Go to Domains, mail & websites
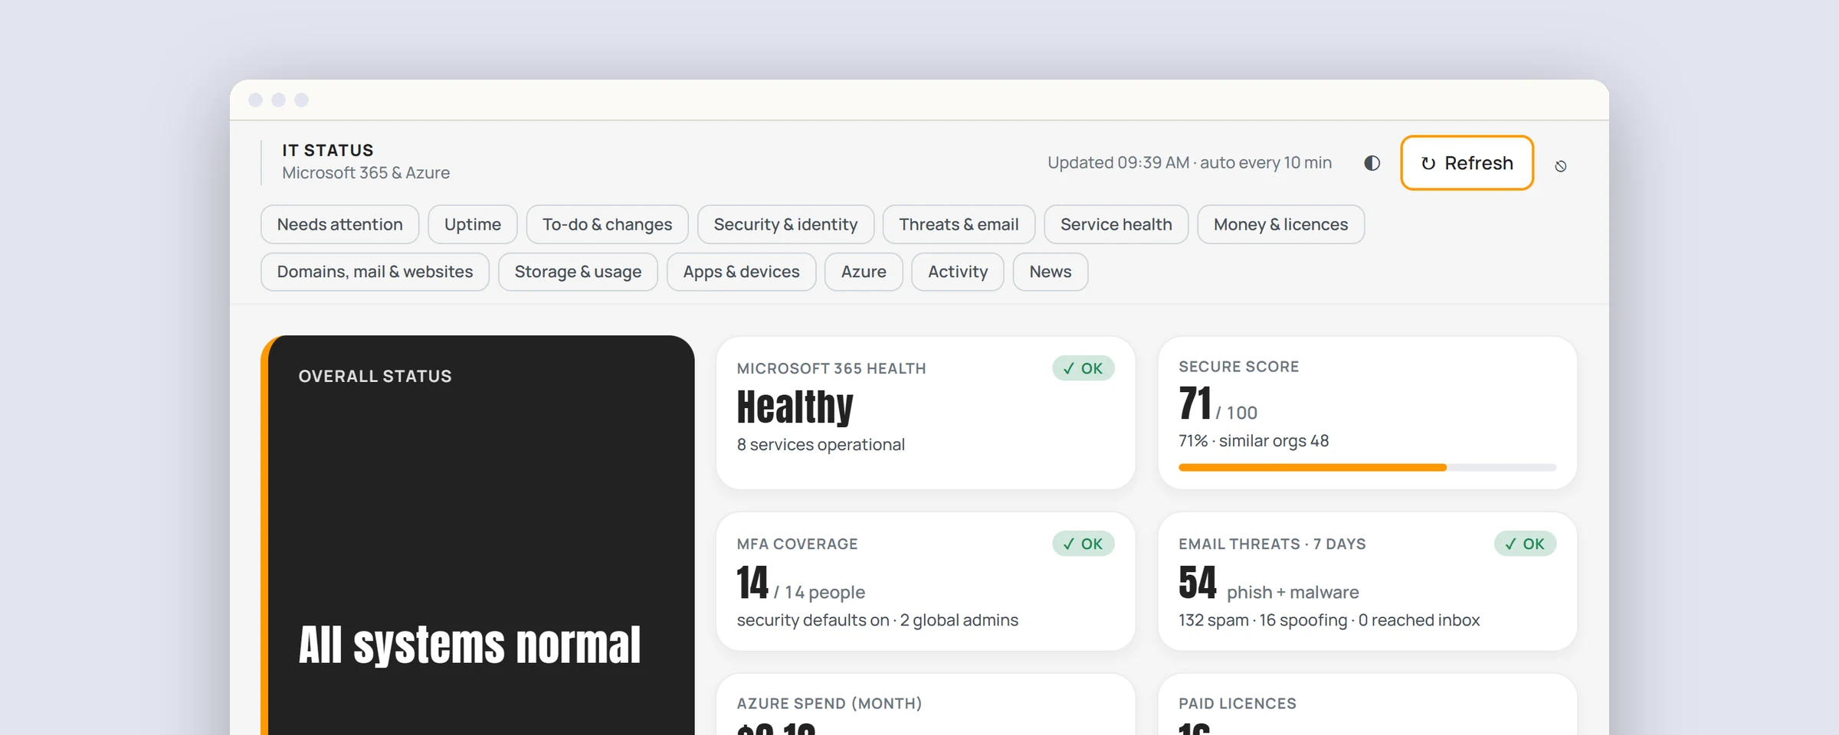The width and height of the screenshot is (1839, 735). [375, 272]
